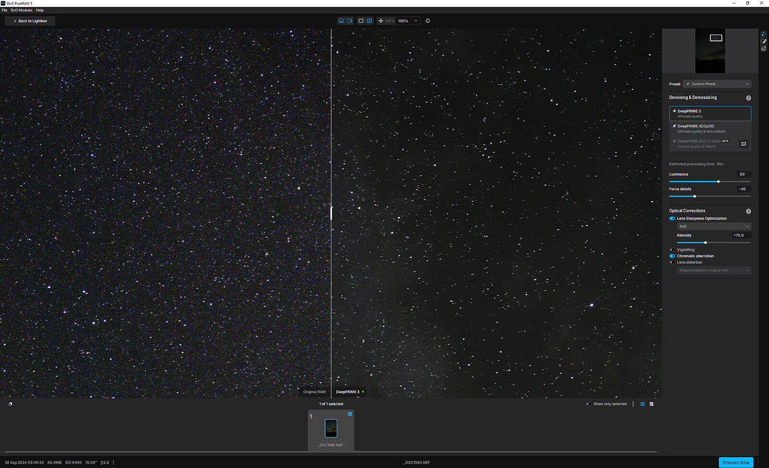Click the Intensity value field +75.0
The width and height of the screenshot is (769, 468).
[x=741, y=235]
